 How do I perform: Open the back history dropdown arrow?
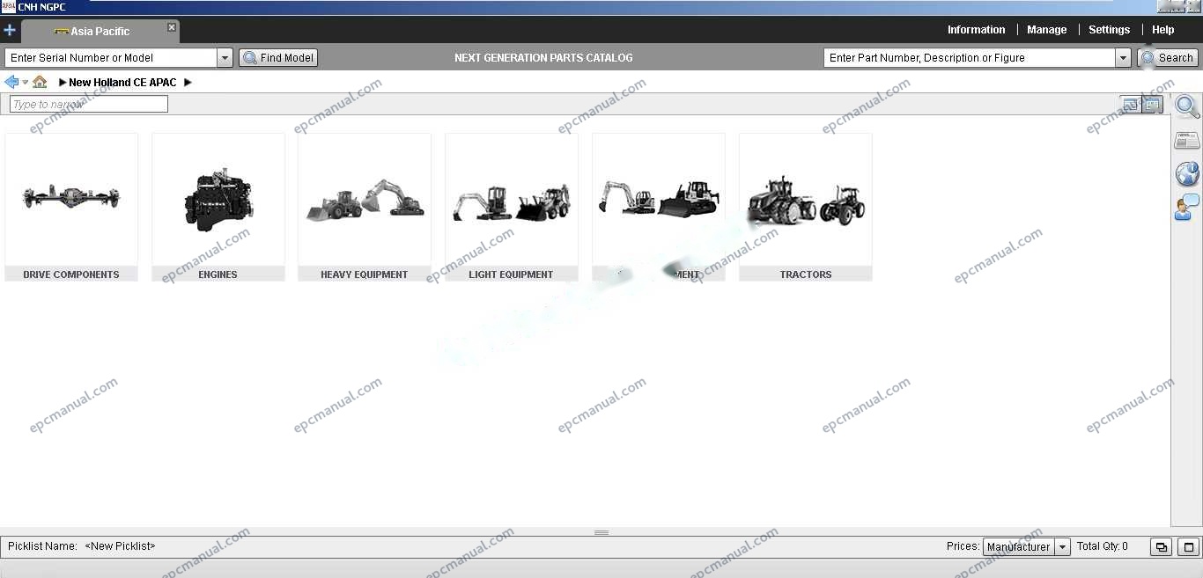tap(25, 83)
